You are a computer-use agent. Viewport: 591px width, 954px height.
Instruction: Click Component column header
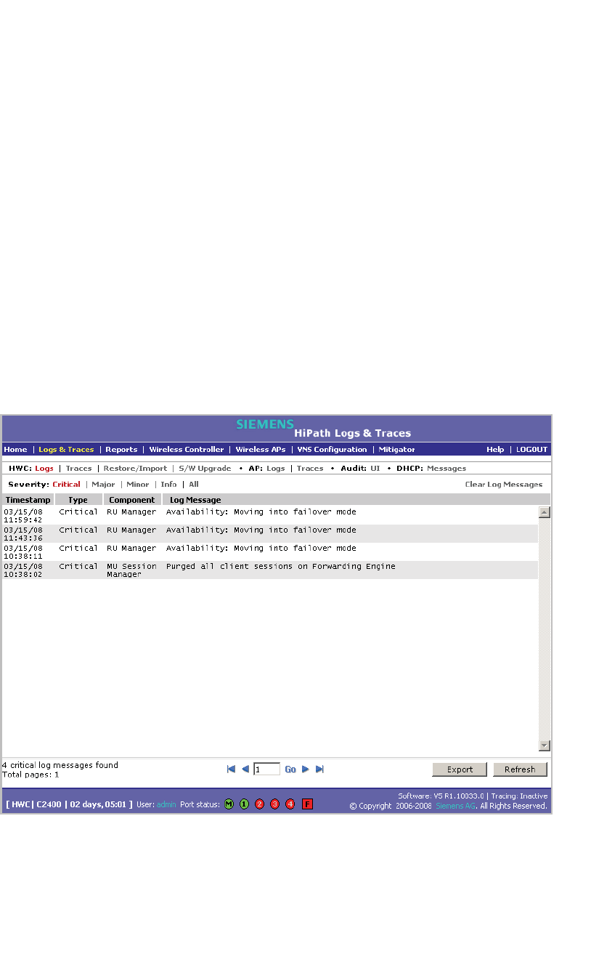pos(132,500)
